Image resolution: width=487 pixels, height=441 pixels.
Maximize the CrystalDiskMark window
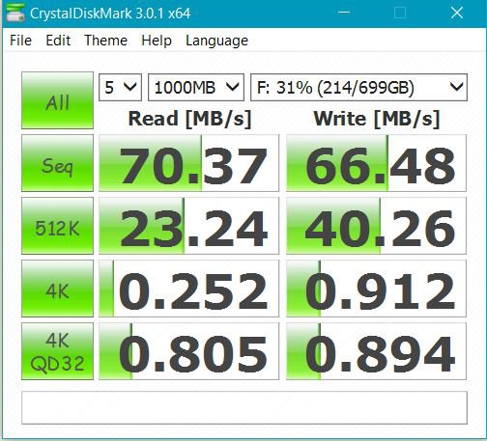(x=400, y=13)
